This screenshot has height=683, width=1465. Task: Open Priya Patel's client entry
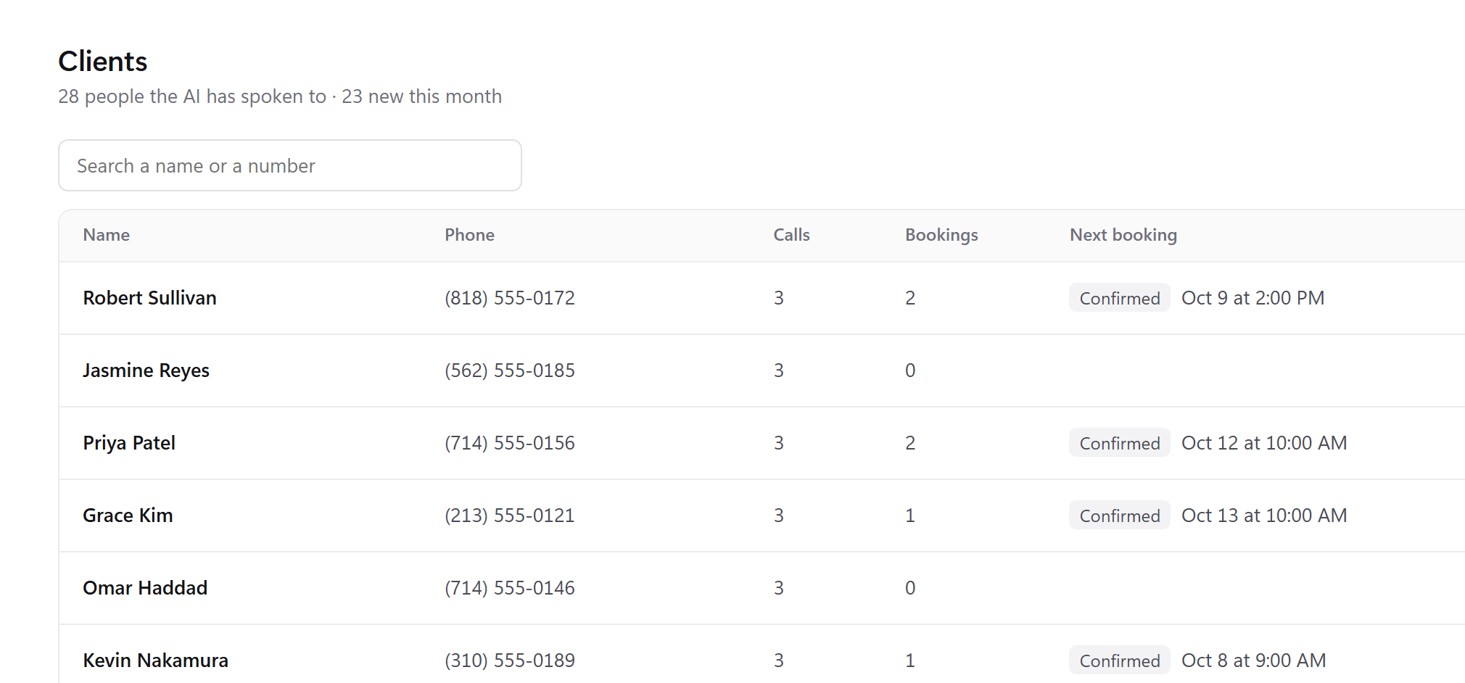tap(762, 443)
